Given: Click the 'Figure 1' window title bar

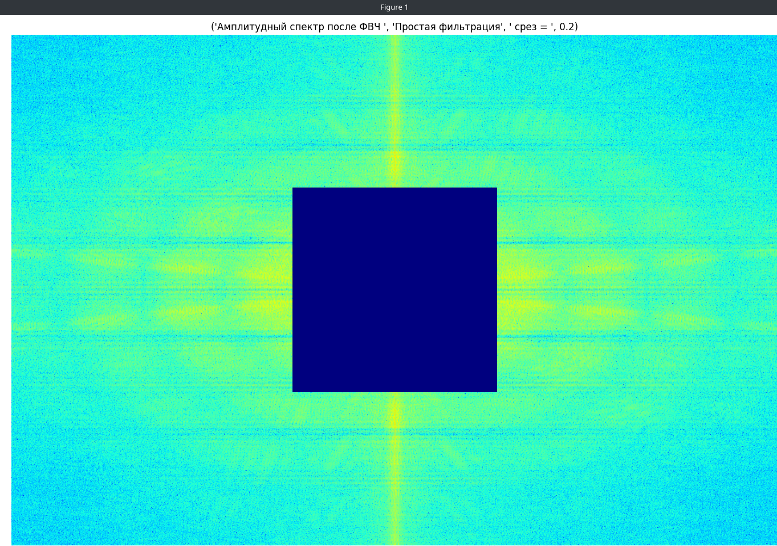Looking at the screenshot, I should tap(388, 7).
